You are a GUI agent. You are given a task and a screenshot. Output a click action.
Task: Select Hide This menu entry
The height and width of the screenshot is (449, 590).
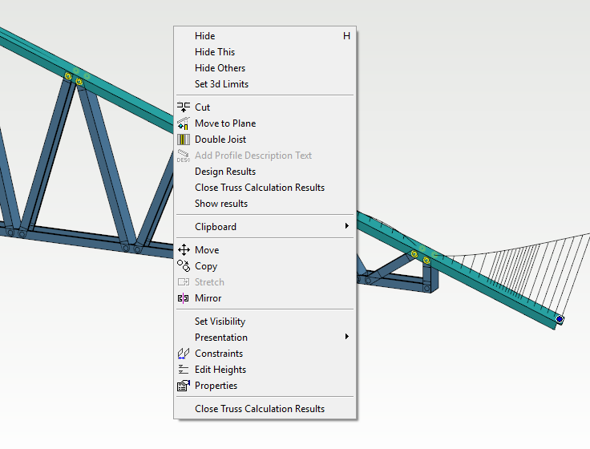pos(215,52)
